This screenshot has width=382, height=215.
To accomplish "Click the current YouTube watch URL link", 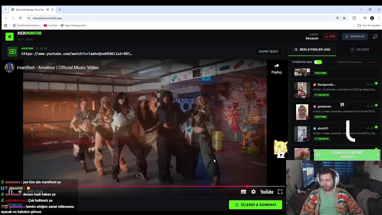I will (77, 54).
